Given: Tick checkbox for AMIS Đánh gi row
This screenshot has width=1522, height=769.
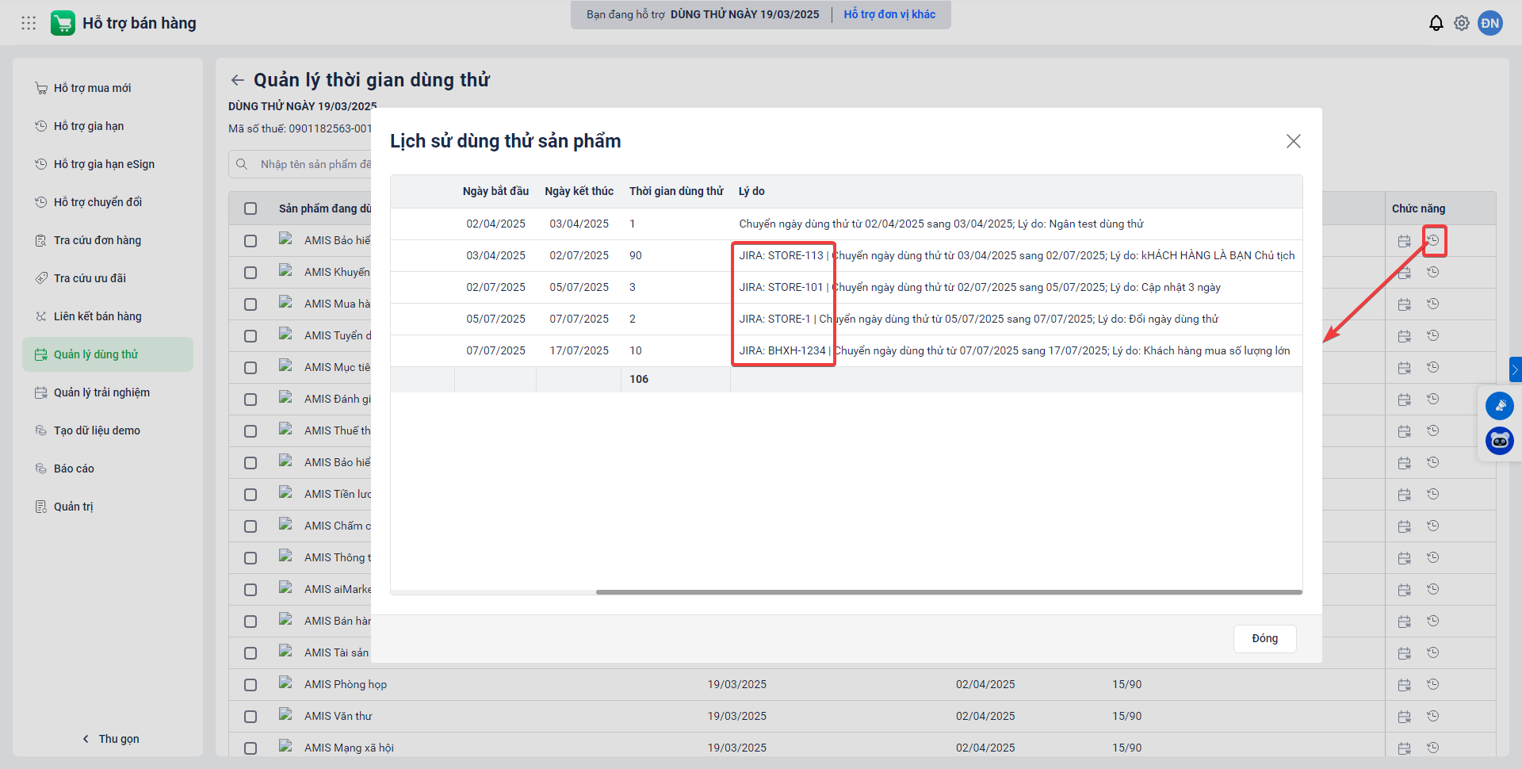Looking at the screenshot, I should pos(250,400).
